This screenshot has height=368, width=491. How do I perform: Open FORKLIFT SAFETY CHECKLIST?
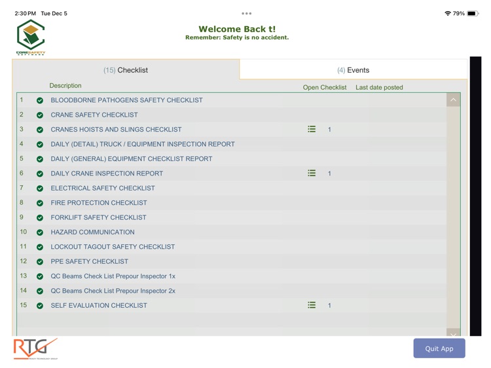98,217
